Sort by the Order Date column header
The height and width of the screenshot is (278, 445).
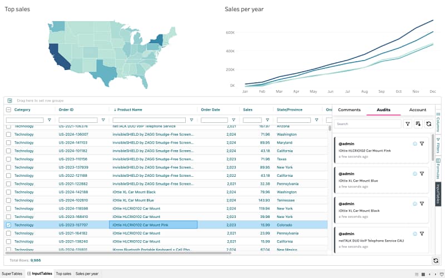click(210, 110)
